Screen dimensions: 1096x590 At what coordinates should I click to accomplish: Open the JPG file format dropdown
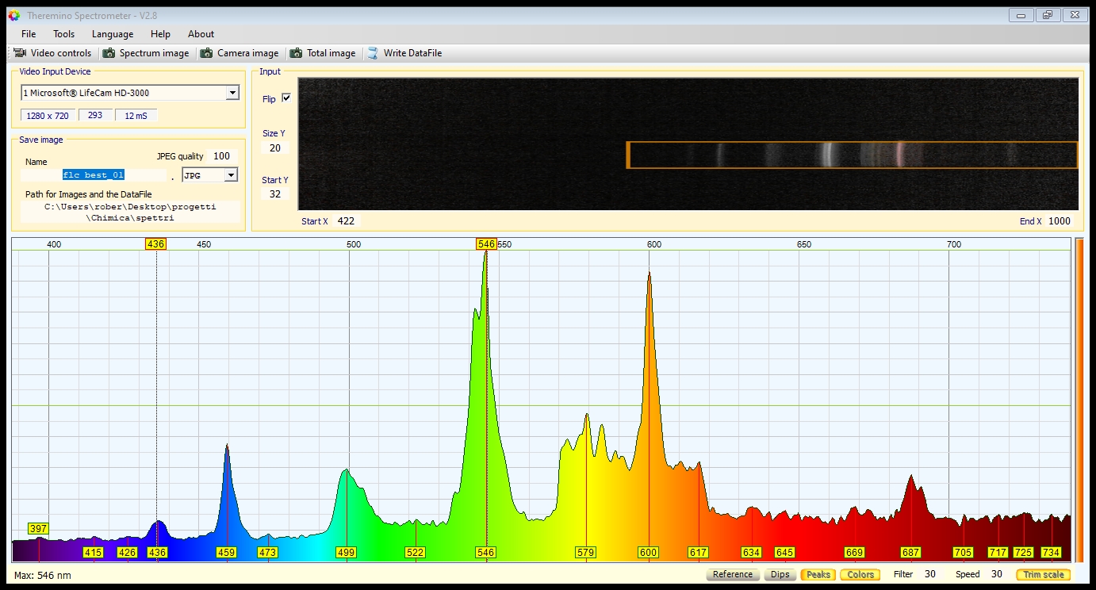[x=231, y=175]
